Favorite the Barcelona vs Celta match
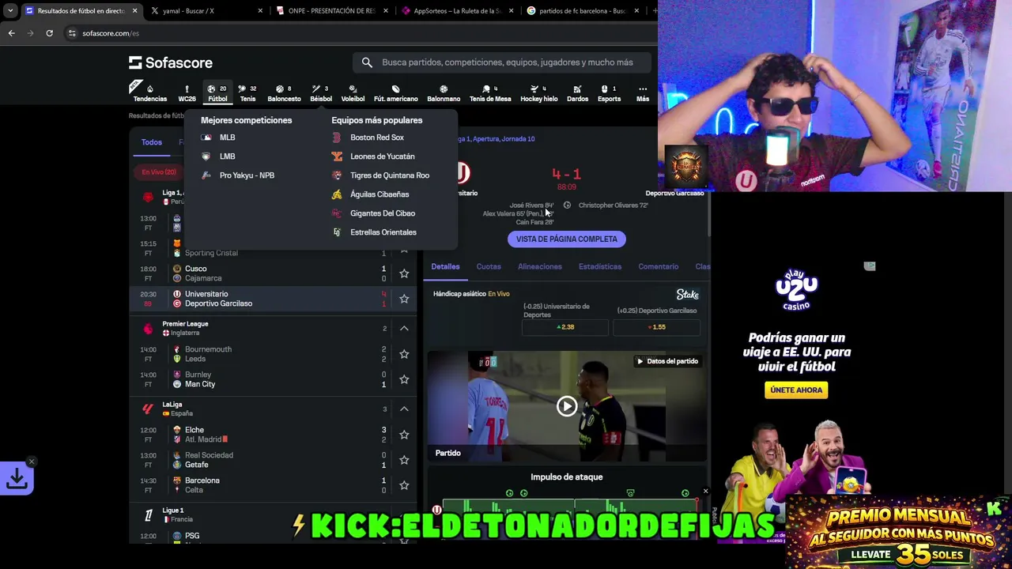 click(404, 485)
